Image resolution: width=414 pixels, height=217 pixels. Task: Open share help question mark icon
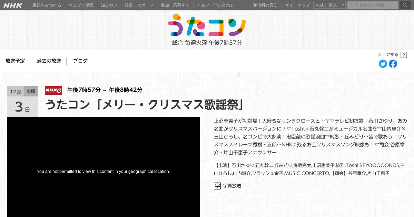(x=404, y=55)
